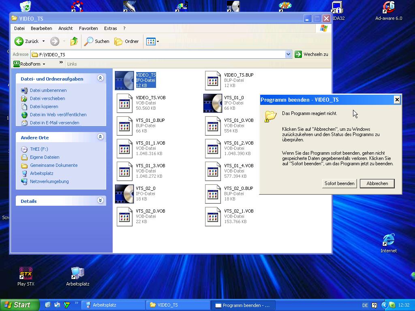This screenshot has width=415, height=311.
Task: Click Abbrechen in the dialog
Action: click(377, 183)
